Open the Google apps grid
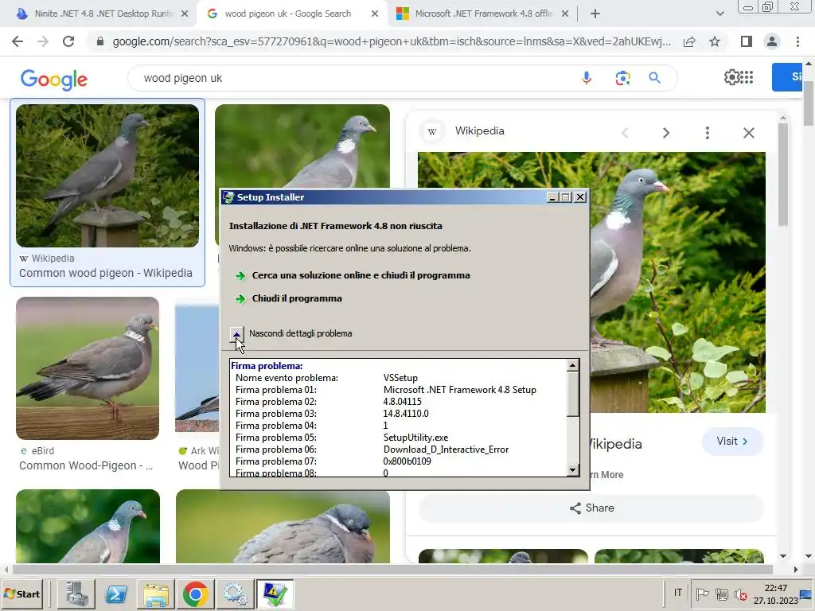 747,77
